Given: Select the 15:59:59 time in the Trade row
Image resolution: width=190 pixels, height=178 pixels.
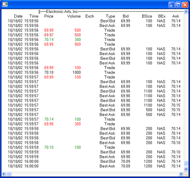Looking at the screenshot, I should pos(32,147).
